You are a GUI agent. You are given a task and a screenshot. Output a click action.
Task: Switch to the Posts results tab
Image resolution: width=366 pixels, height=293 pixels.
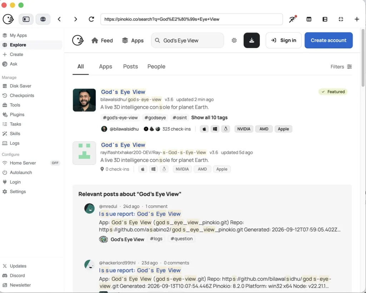tap(130, 67)
